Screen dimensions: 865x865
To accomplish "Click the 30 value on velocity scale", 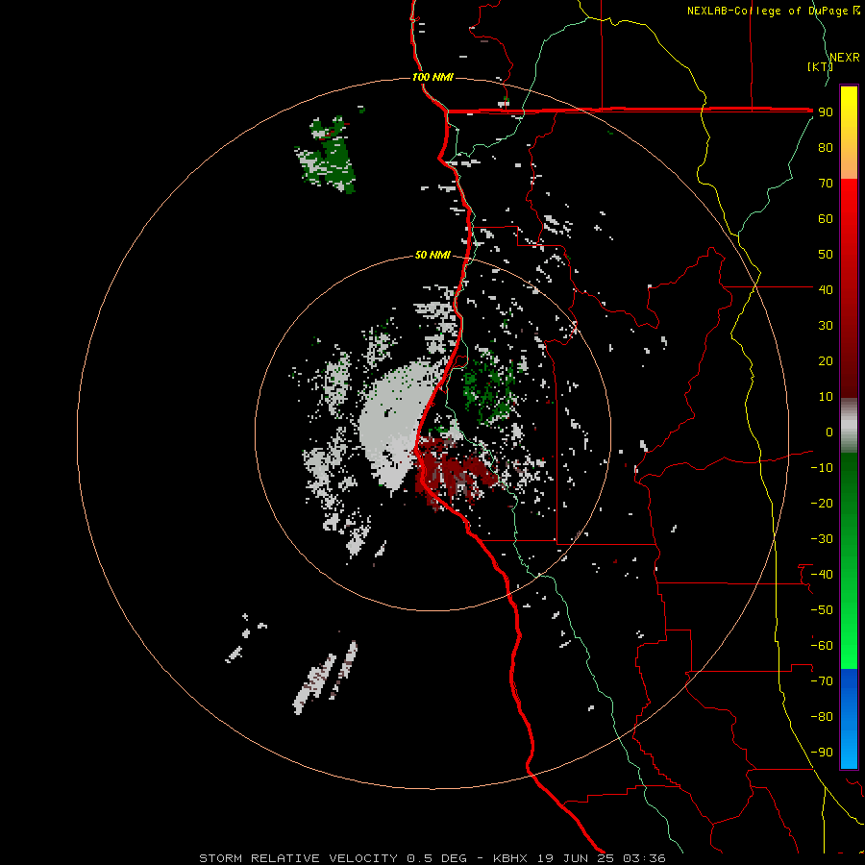I will tap(826, 326).
